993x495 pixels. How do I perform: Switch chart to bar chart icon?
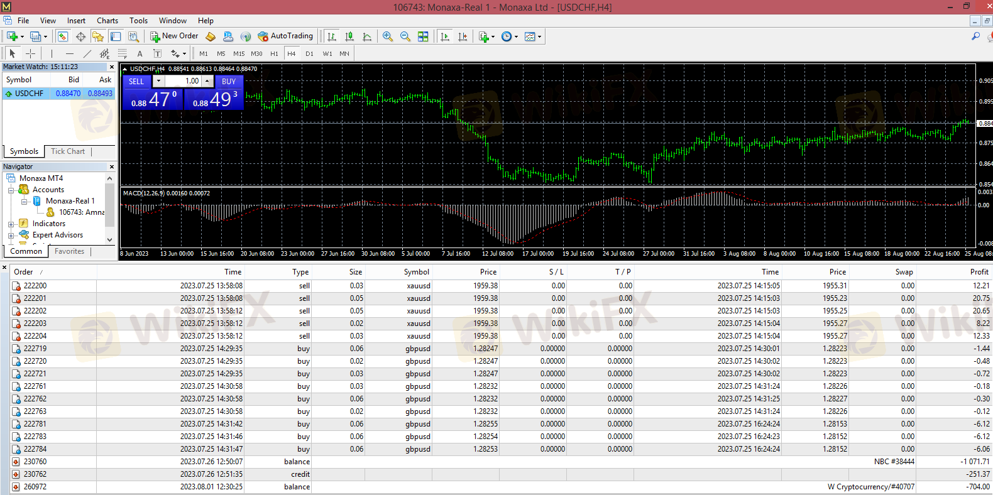coord(332,36)
